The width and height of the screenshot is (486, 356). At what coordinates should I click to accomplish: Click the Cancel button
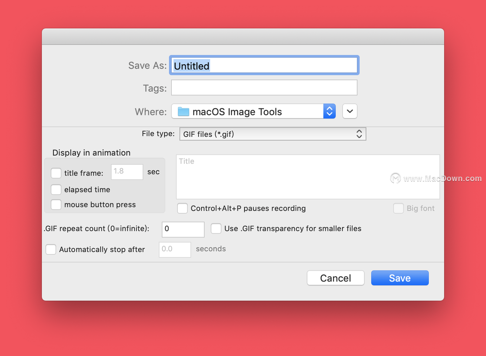point(336,278)
